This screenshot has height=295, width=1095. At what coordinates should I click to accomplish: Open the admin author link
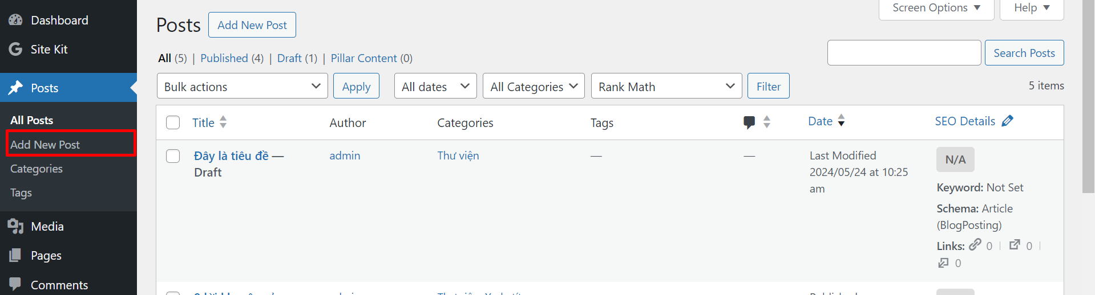(345, 155)
